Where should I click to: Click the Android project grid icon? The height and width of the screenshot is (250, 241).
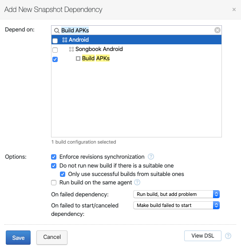coord(65,40)
